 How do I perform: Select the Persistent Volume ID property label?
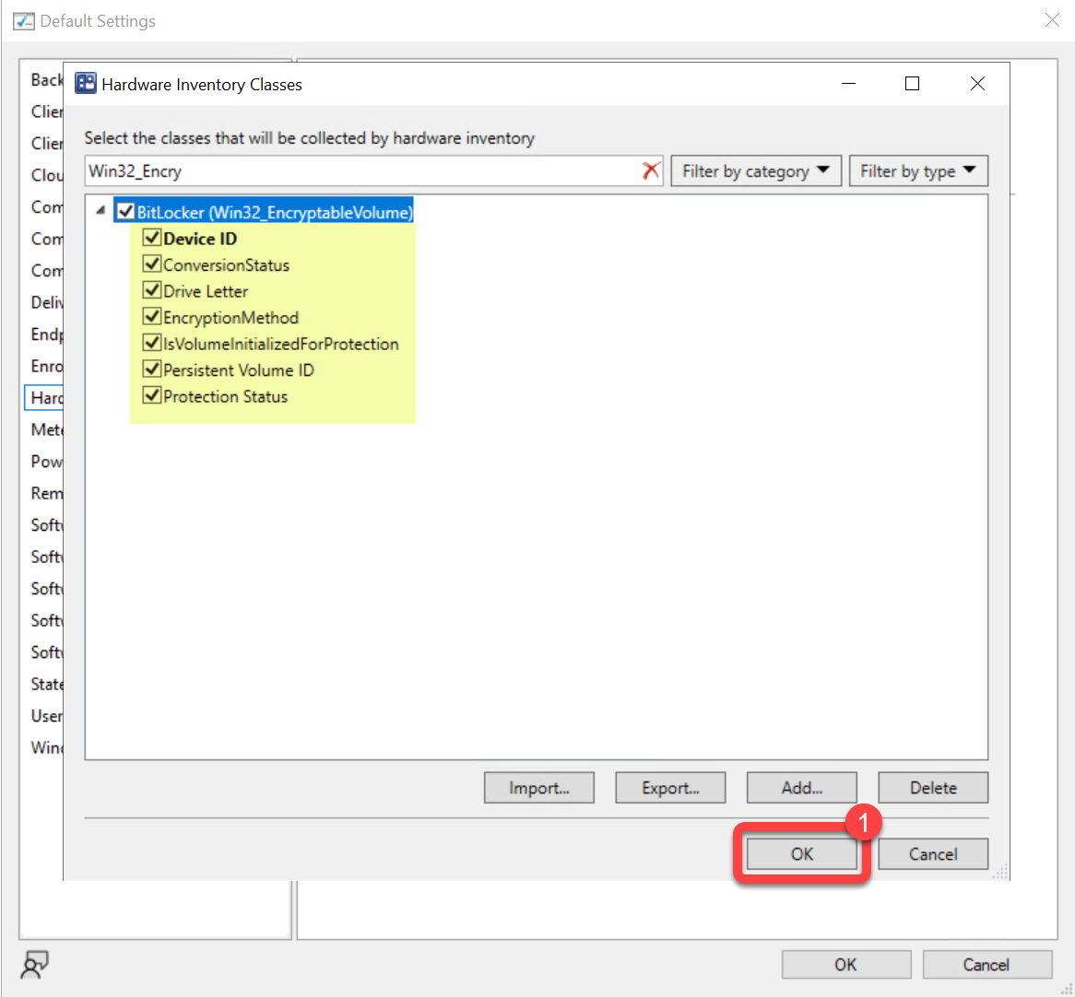[x=239, y=370]
